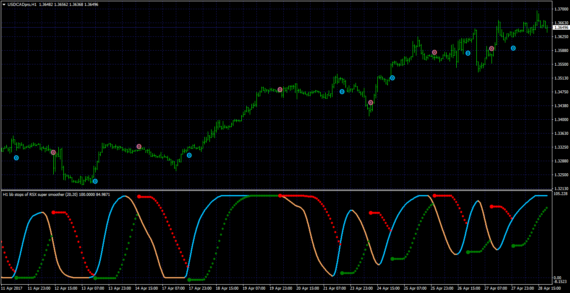
Task: Select the blue signal marker at the chart's lowest price
Action: (x=95, y=181)
